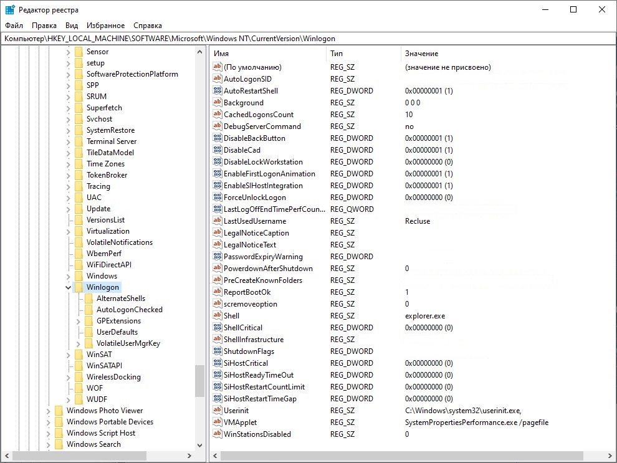Open the Файл menu
Screen dimensions: 617x463
tap(14, 26)
